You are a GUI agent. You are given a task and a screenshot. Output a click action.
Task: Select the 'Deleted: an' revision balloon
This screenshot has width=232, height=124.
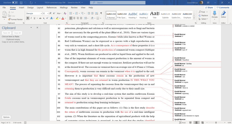197,64
